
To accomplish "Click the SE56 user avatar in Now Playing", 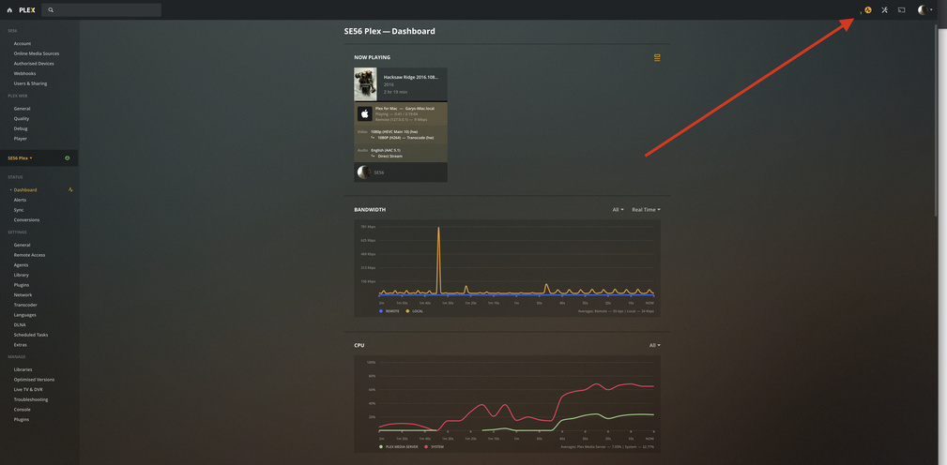I will (363, 172).
